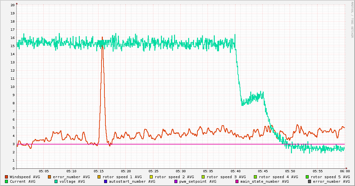Click the 06:00 time axis label
This screenshot has height=186, width=355.
coord(345,171)
